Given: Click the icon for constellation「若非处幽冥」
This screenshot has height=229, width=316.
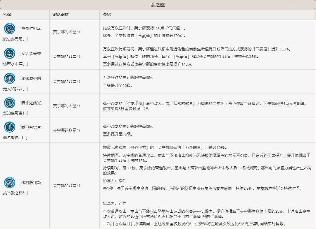Looking at the screenshot, I should click(x=9, y=103).
